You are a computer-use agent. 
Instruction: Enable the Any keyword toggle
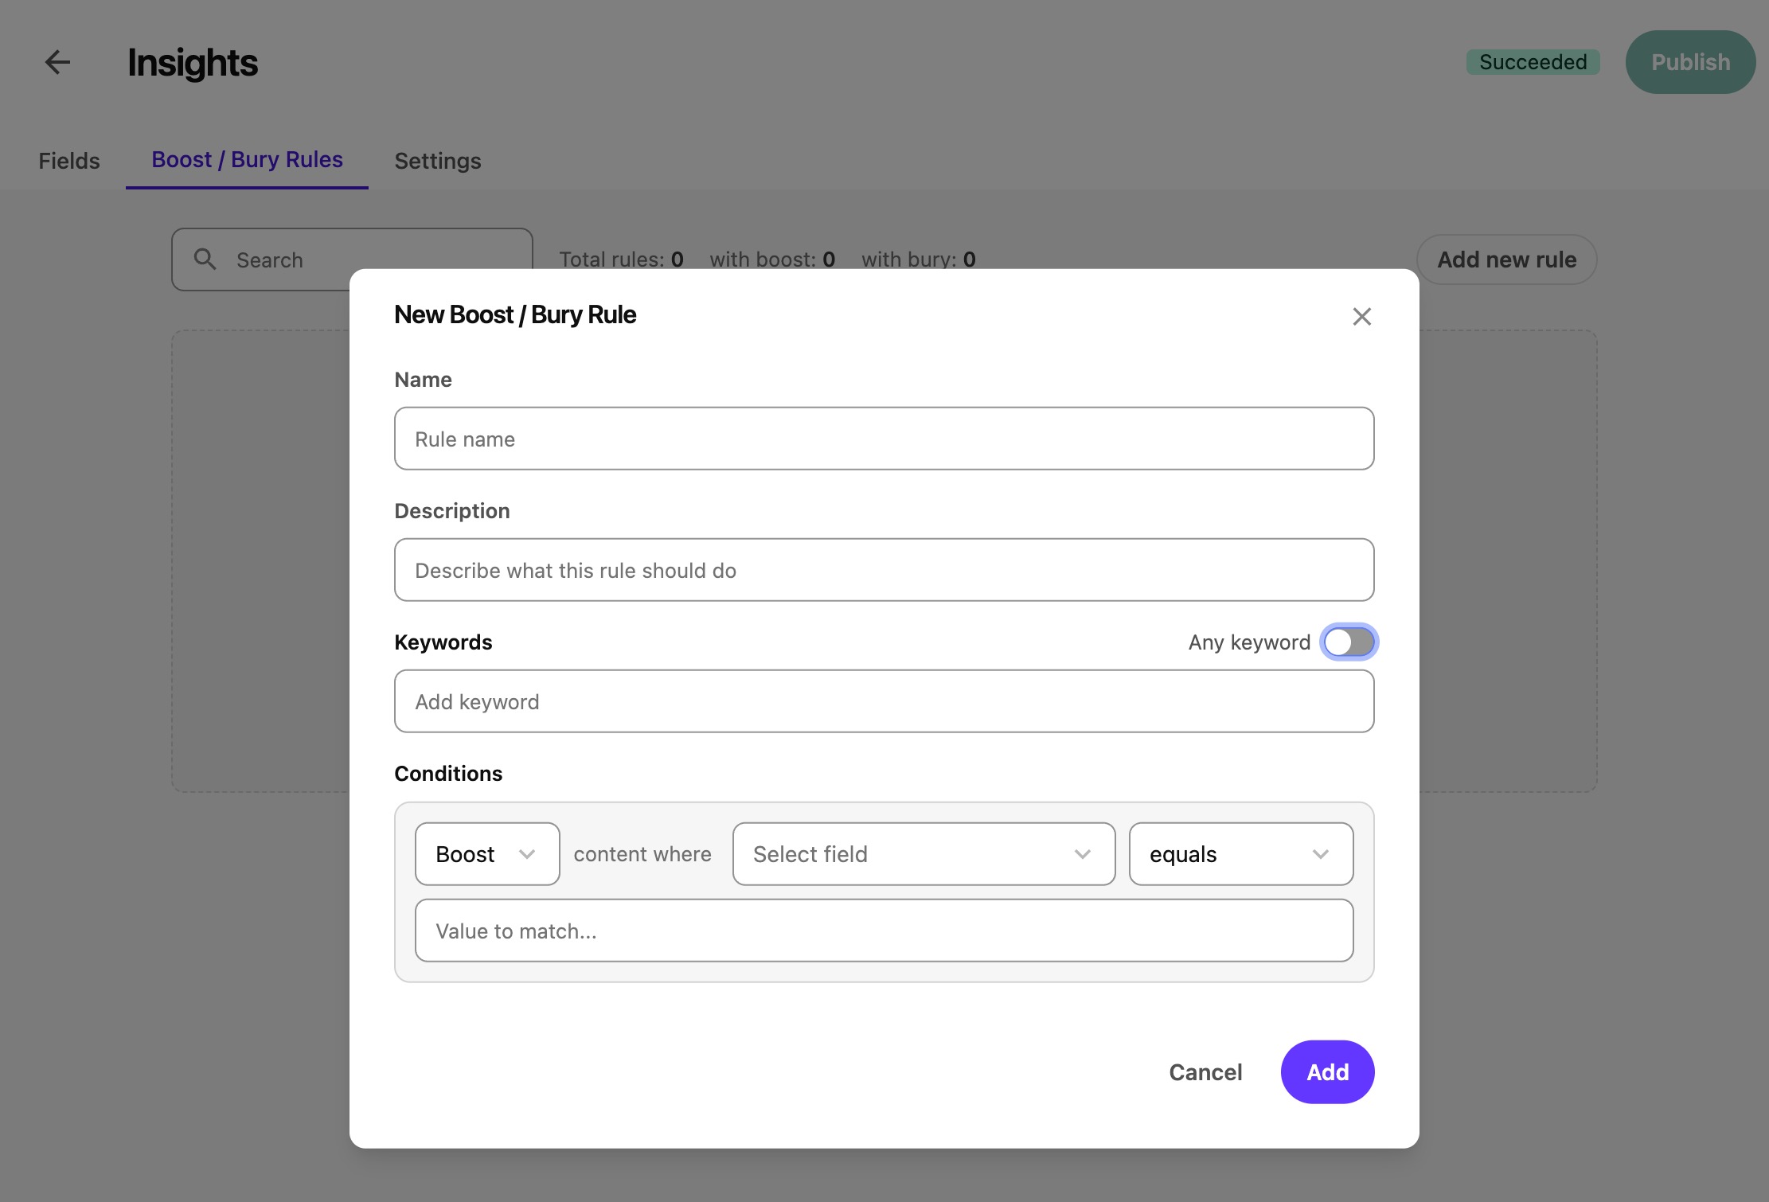(1349, 642)
